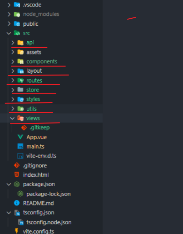This screenshot has width=183, height=234.
Task: Collapse nested files under package.json
Action: (x=9, y=184)
